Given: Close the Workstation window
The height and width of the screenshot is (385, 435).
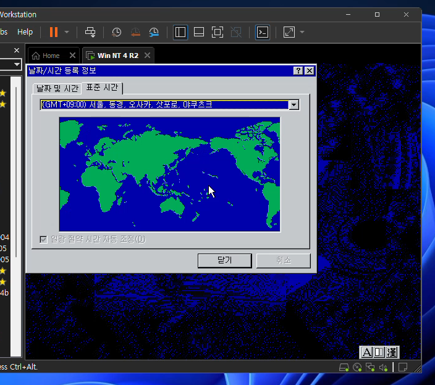Looking at the screenshot, I should pyautogui.click(x=406, y=14).
